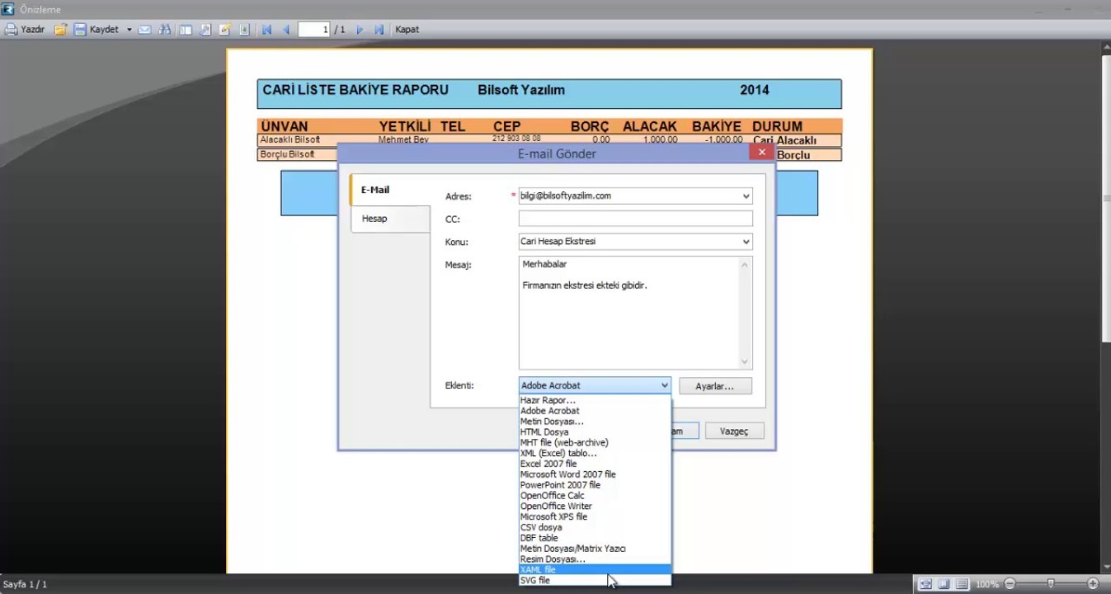Open the binoculars search tool

tap(165, 30)
